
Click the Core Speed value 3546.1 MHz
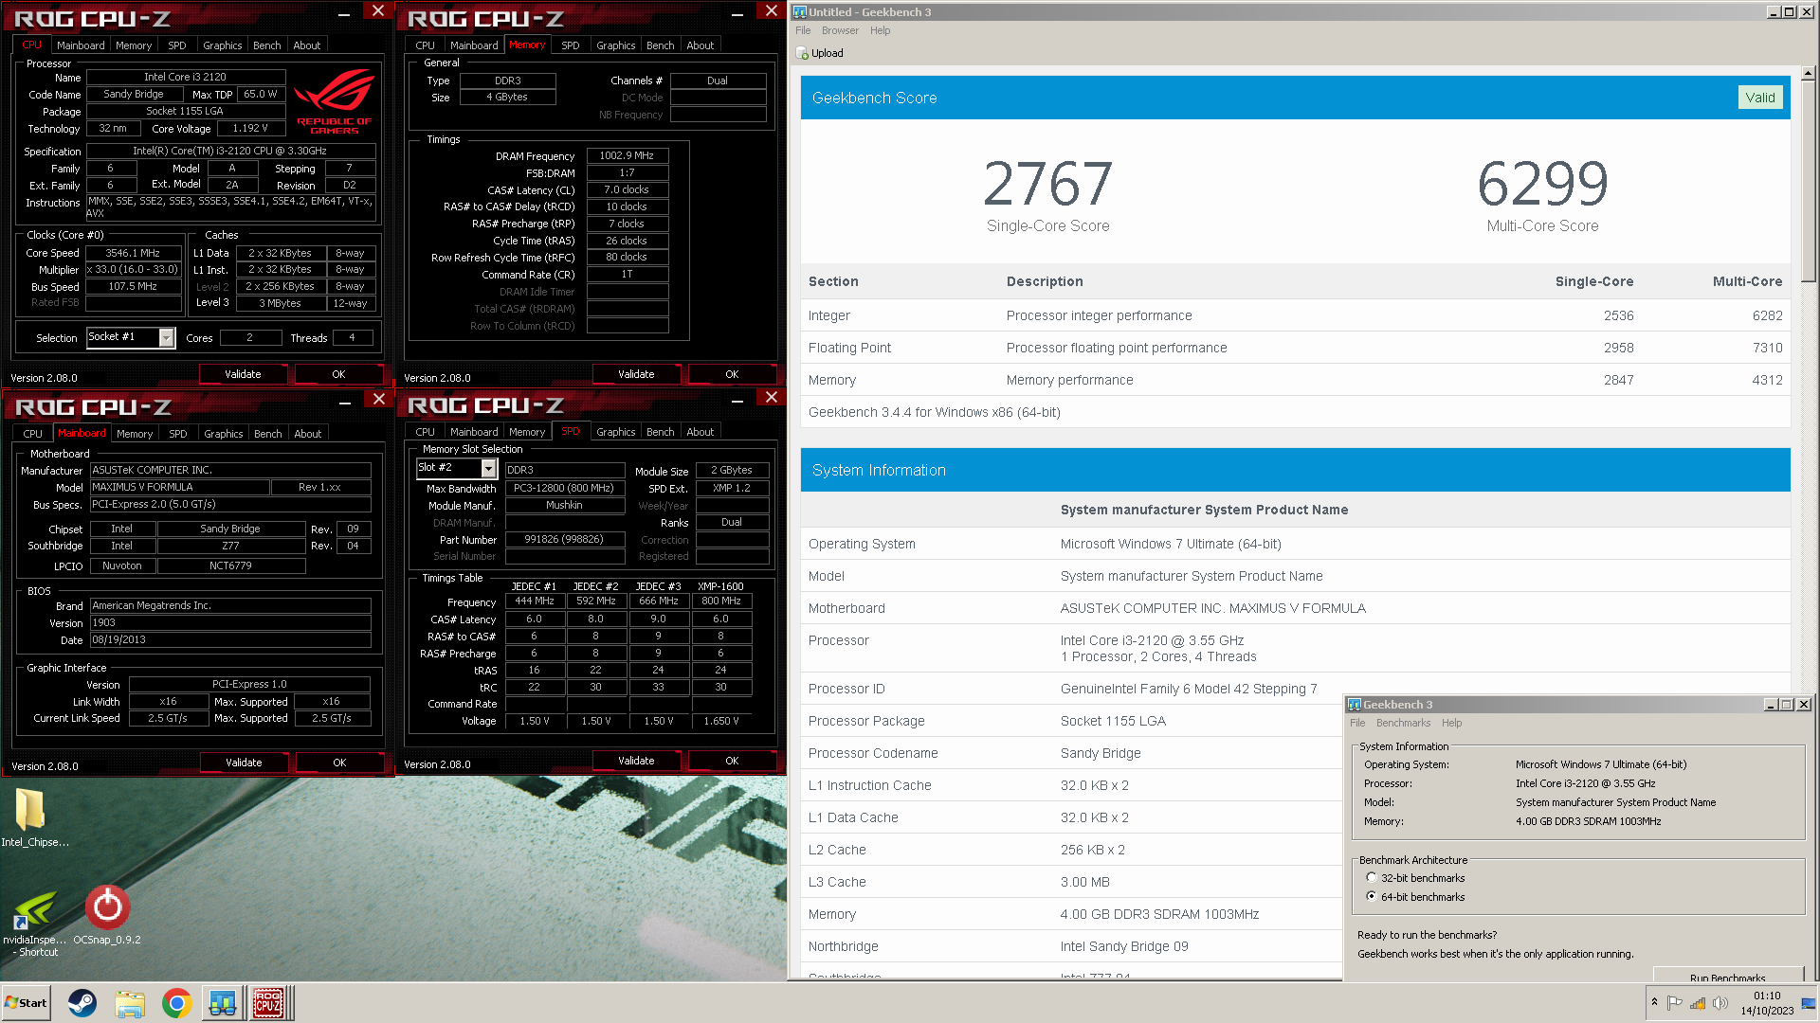point(133,253)
